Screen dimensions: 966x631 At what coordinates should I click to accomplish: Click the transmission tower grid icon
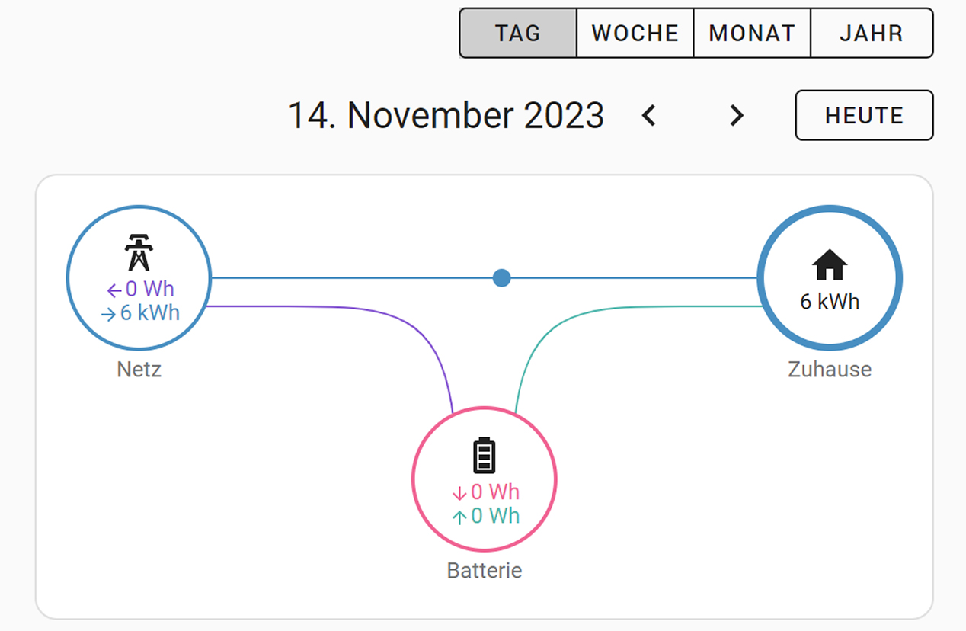coord(138,252)
